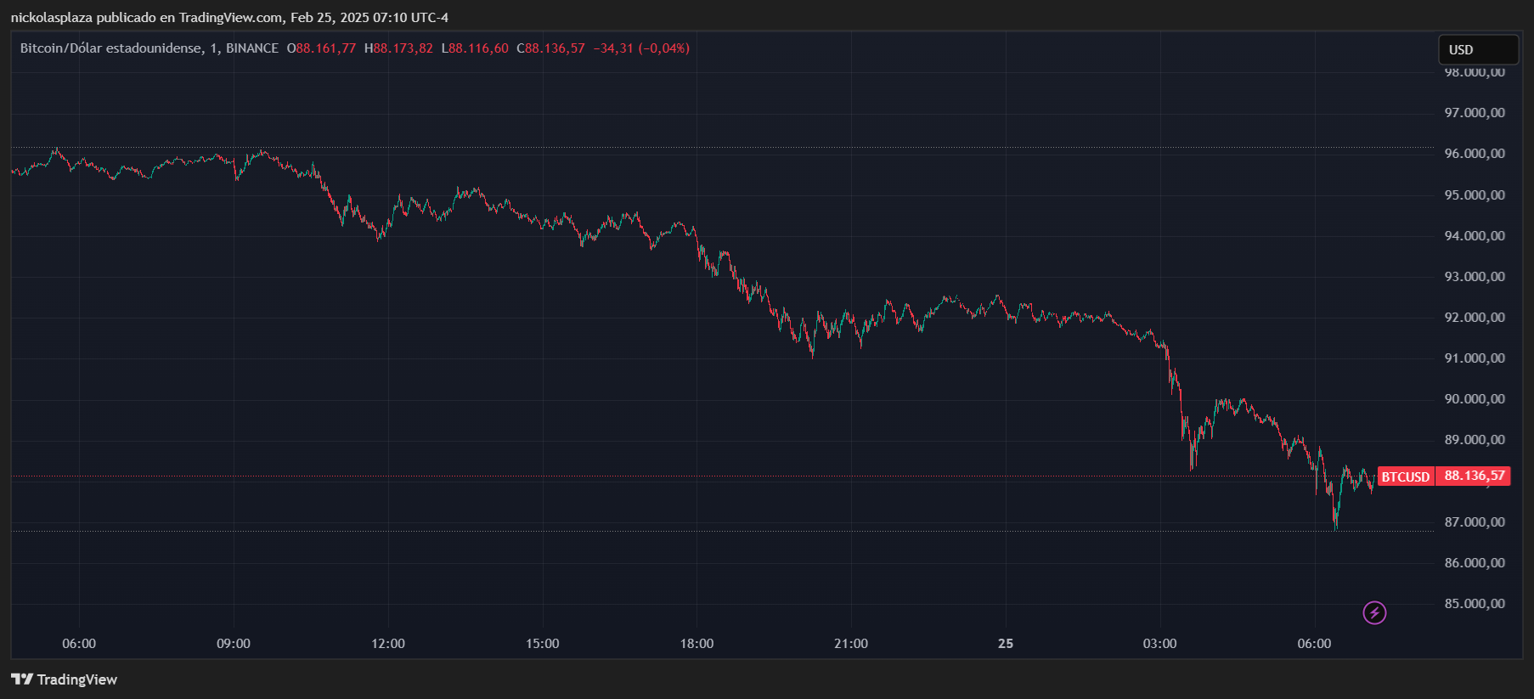1534x699 pixels.
Task: Click the TradingView logo at bottom
Action: coord(64,679)
